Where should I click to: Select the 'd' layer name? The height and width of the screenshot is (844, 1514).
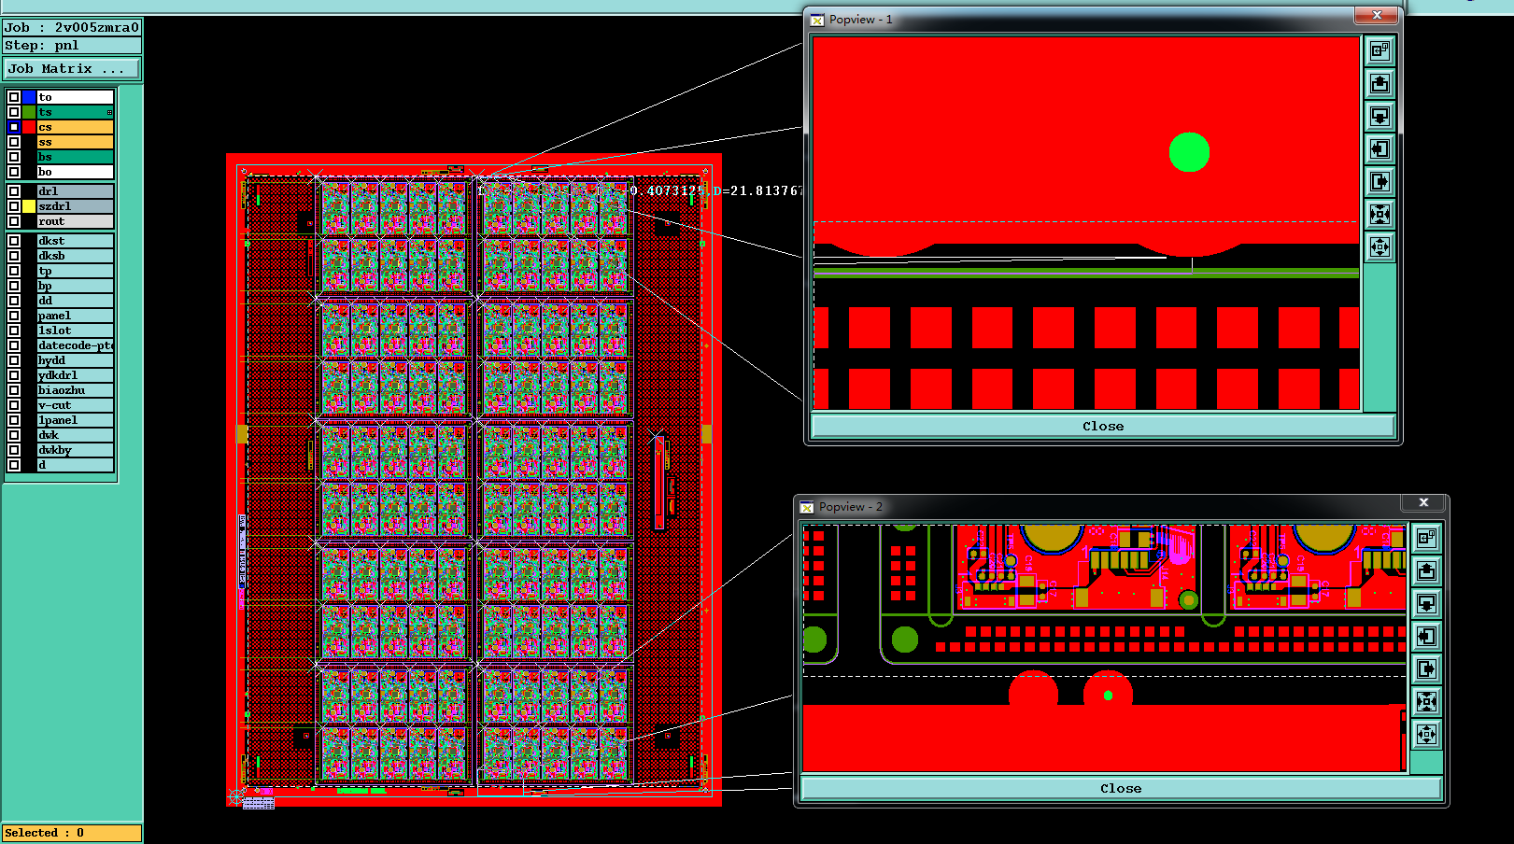coord(76,465)
